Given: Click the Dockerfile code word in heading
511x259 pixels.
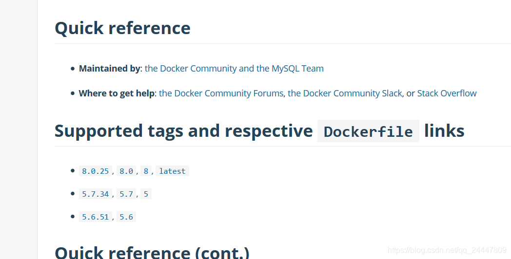Looking at the screenshot, I should click(368, 131).
